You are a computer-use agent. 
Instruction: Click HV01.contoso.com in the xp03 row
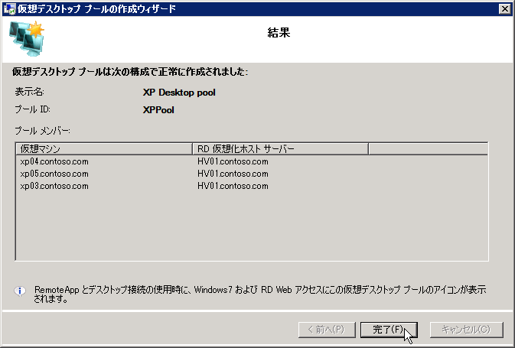tap(233, 186)
